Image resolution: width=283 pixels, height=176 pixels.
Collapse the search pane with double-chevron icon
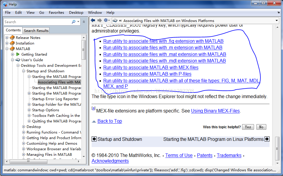pos(84,22)
